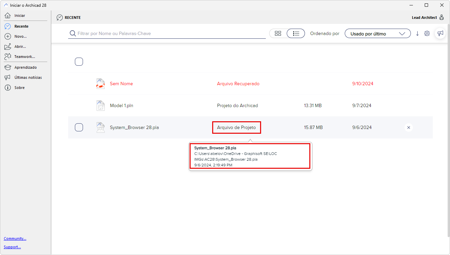The width and height of the screenshot is (450, 255).
Task: Tick the select-all checkbox above the list
Action: tap(79, 62)
